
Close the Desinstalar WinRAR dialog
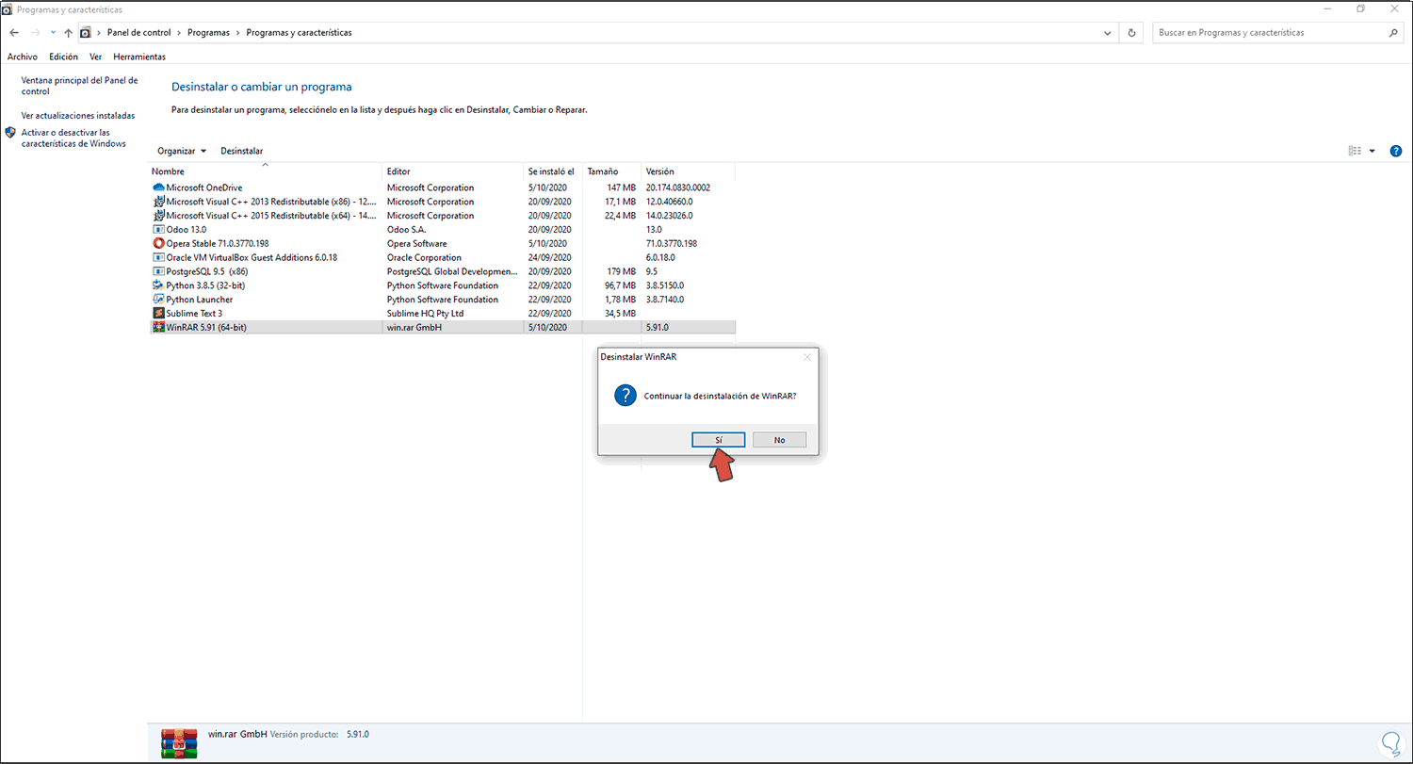coord(807,357)
